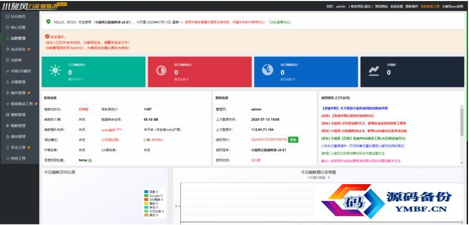Open the blue 大车头文章库插件 news item

[x=363, y=146]
